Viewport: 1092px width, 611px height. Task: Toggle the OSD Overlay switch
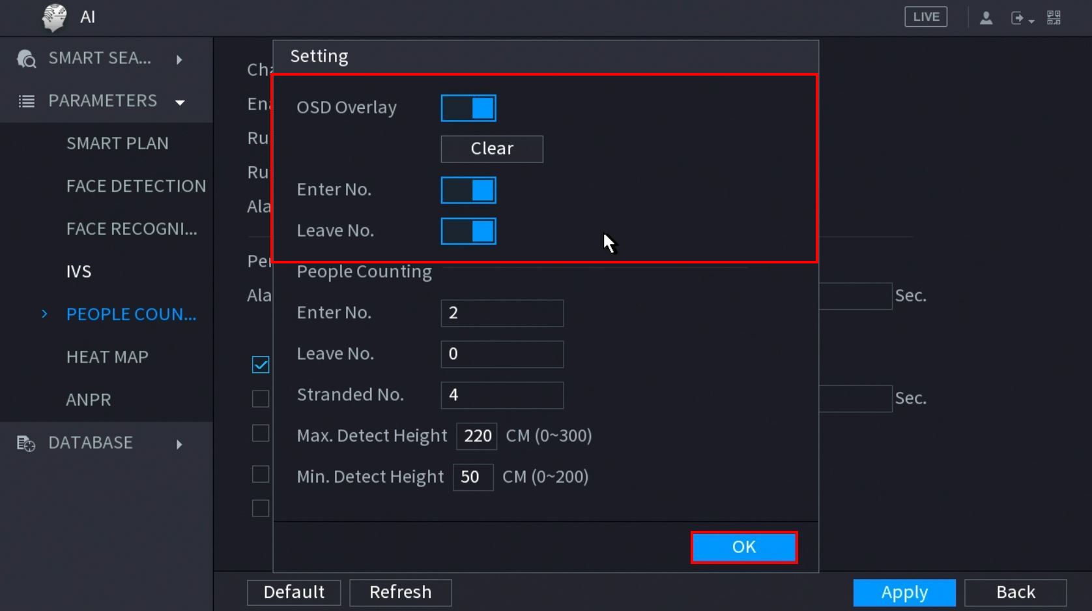tap(468, 108)
